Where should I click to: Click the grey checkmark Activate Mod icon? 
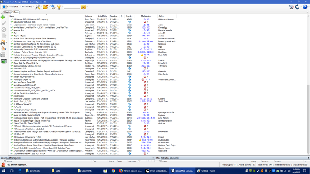(4, 23)
